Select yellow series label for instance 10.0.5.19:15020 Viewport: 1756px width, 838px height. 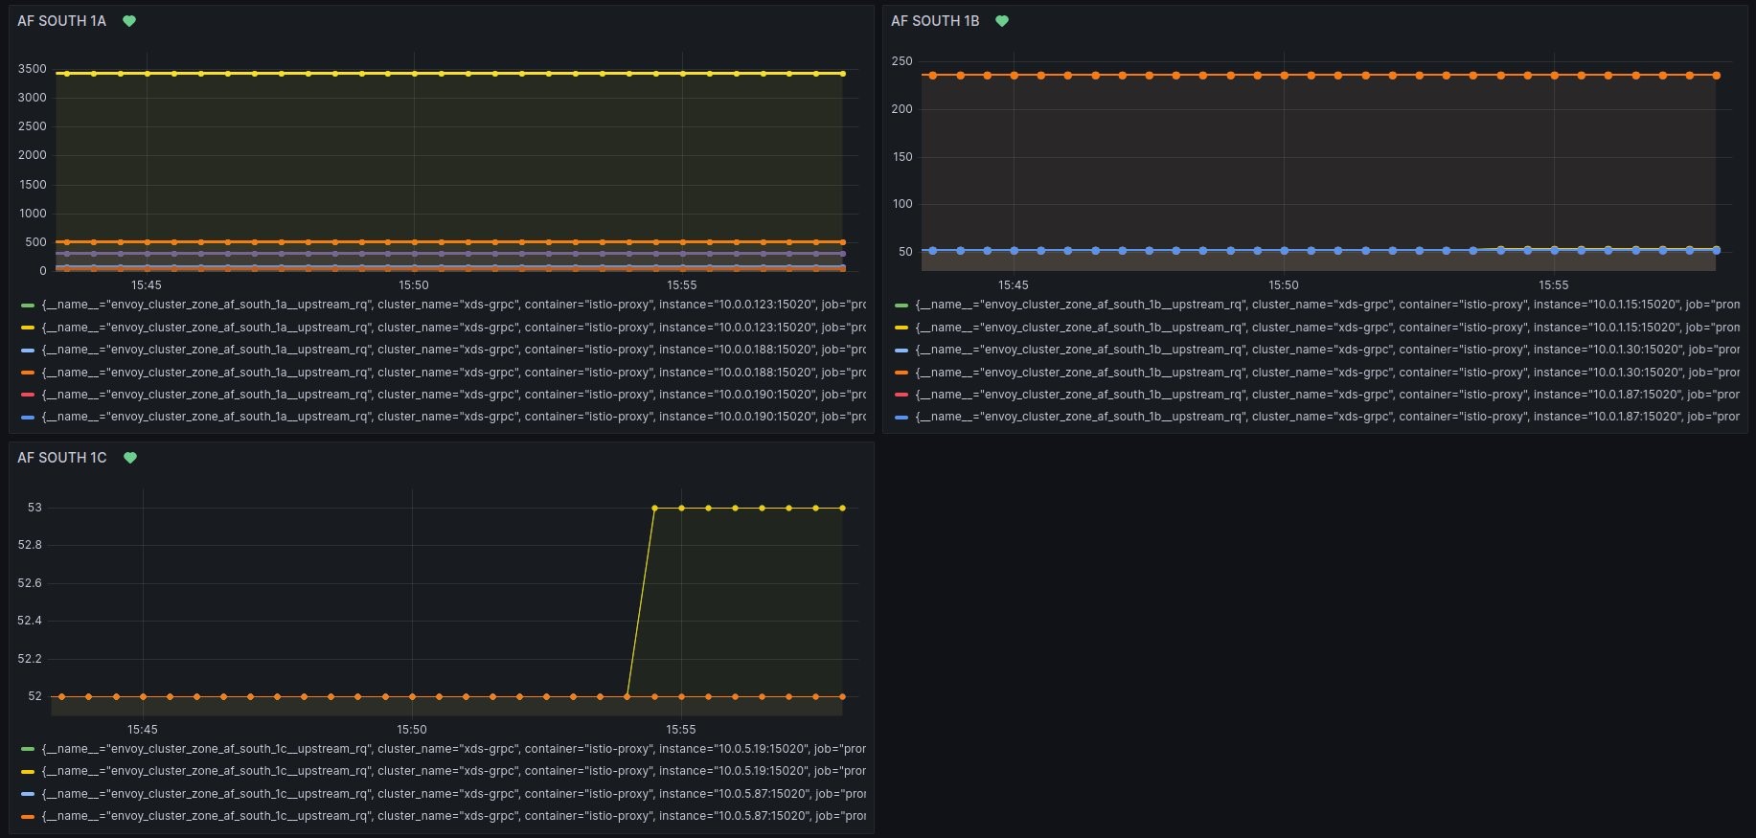pos(453,771)
